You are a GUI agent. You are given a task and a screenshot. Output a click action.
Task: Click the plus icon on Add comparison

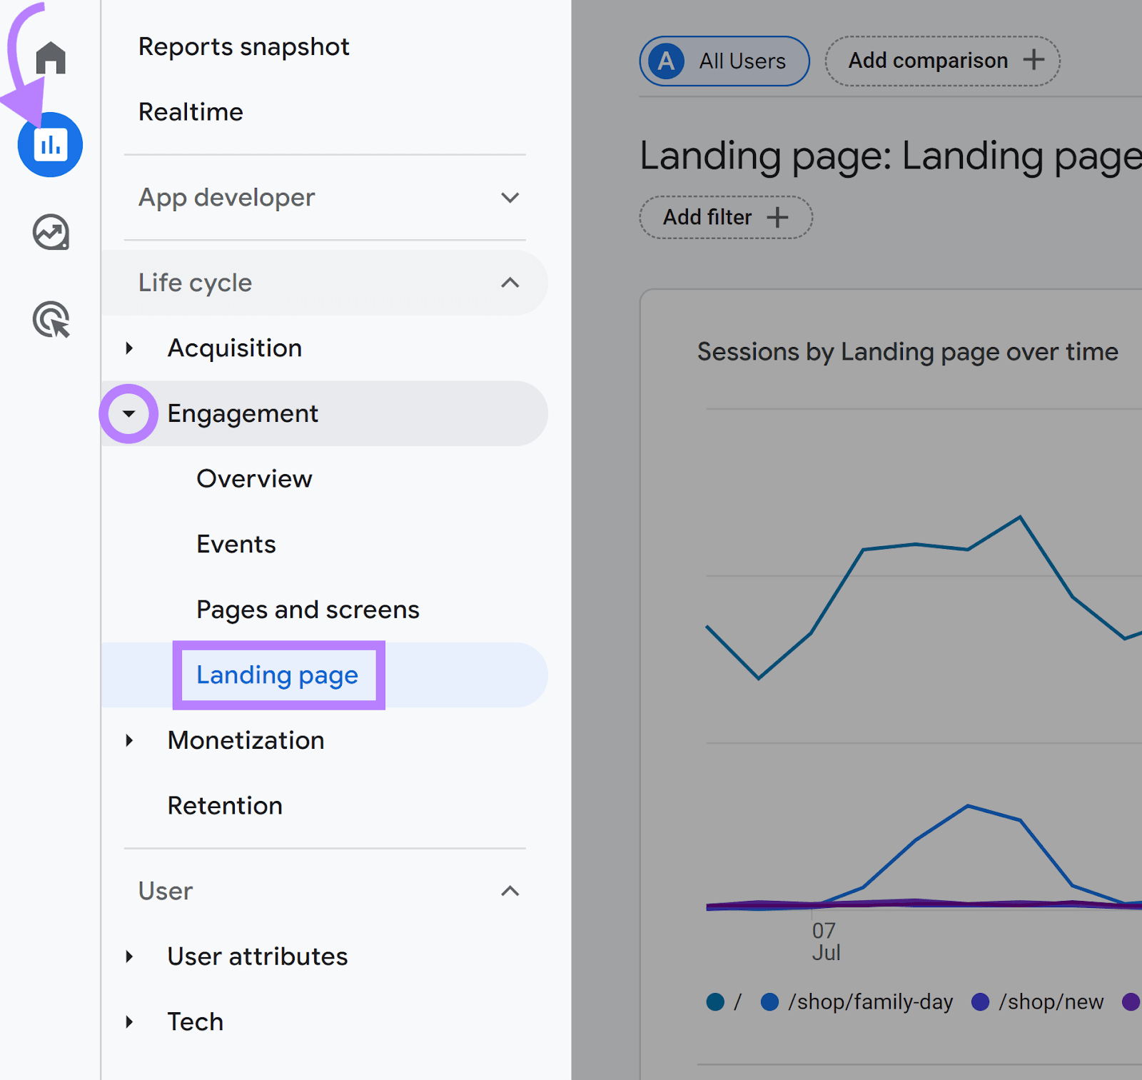1034,61
